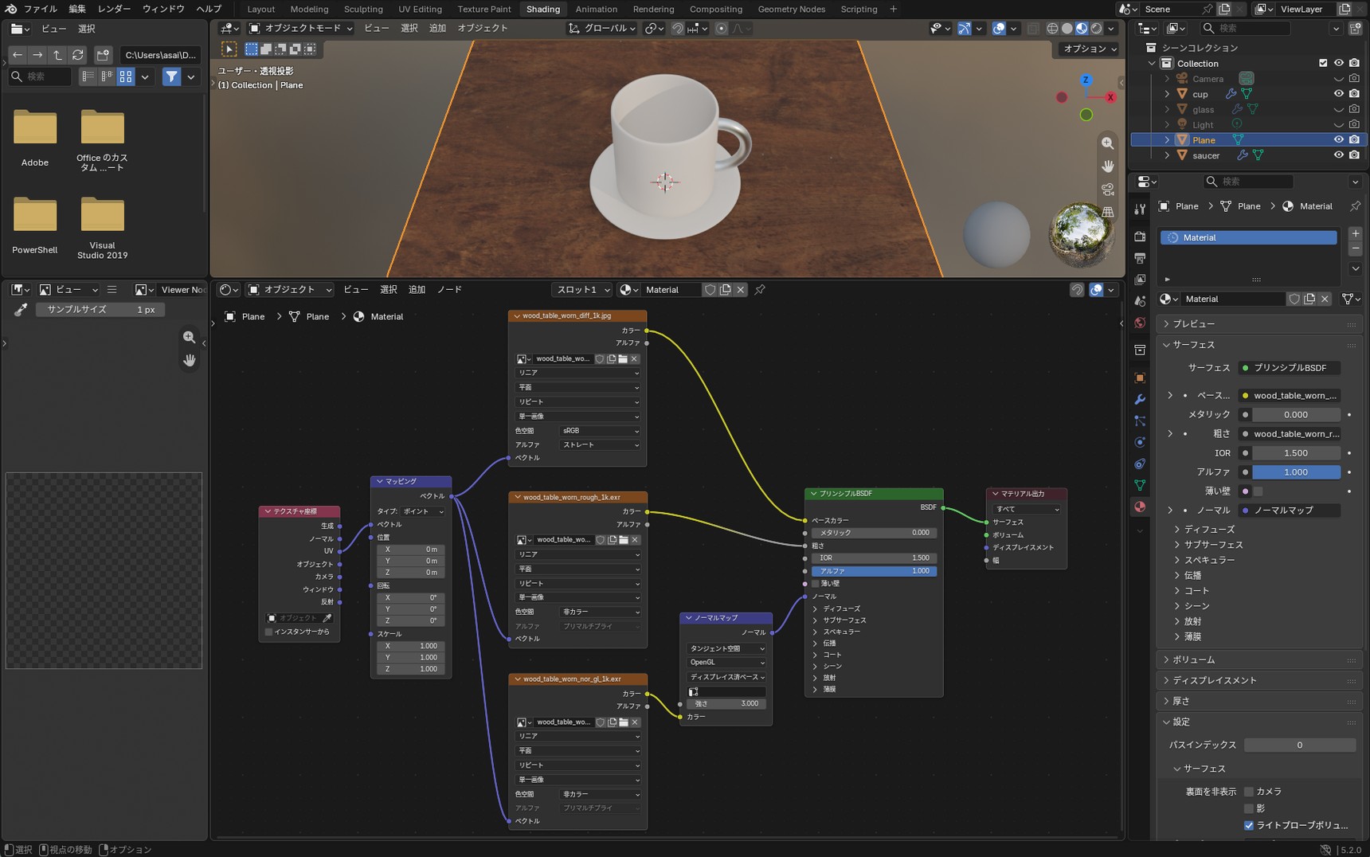Viewport: 1370px width, 857px height.
Task: Add a new material slot with plus
Action: pos(1355,233)
